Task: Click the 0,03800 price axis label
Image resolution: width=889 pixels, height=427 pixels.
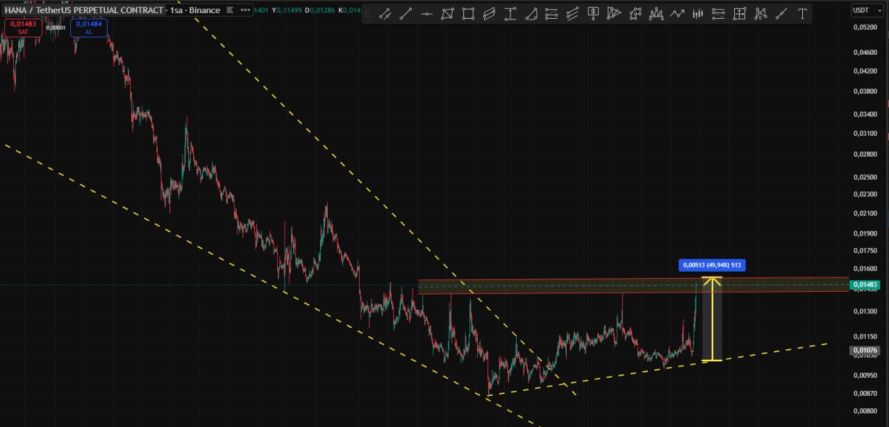Action: pos(865,91)
